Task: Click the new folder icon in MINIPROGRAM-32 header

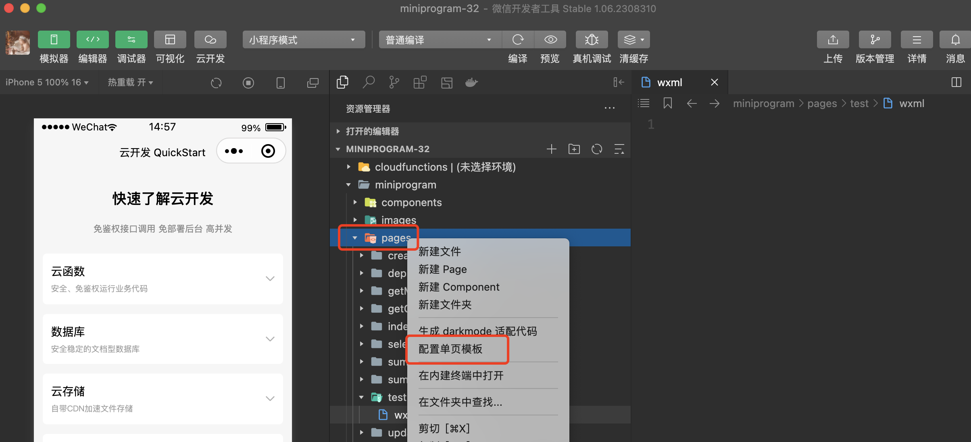Action: (x=574, y=149)
